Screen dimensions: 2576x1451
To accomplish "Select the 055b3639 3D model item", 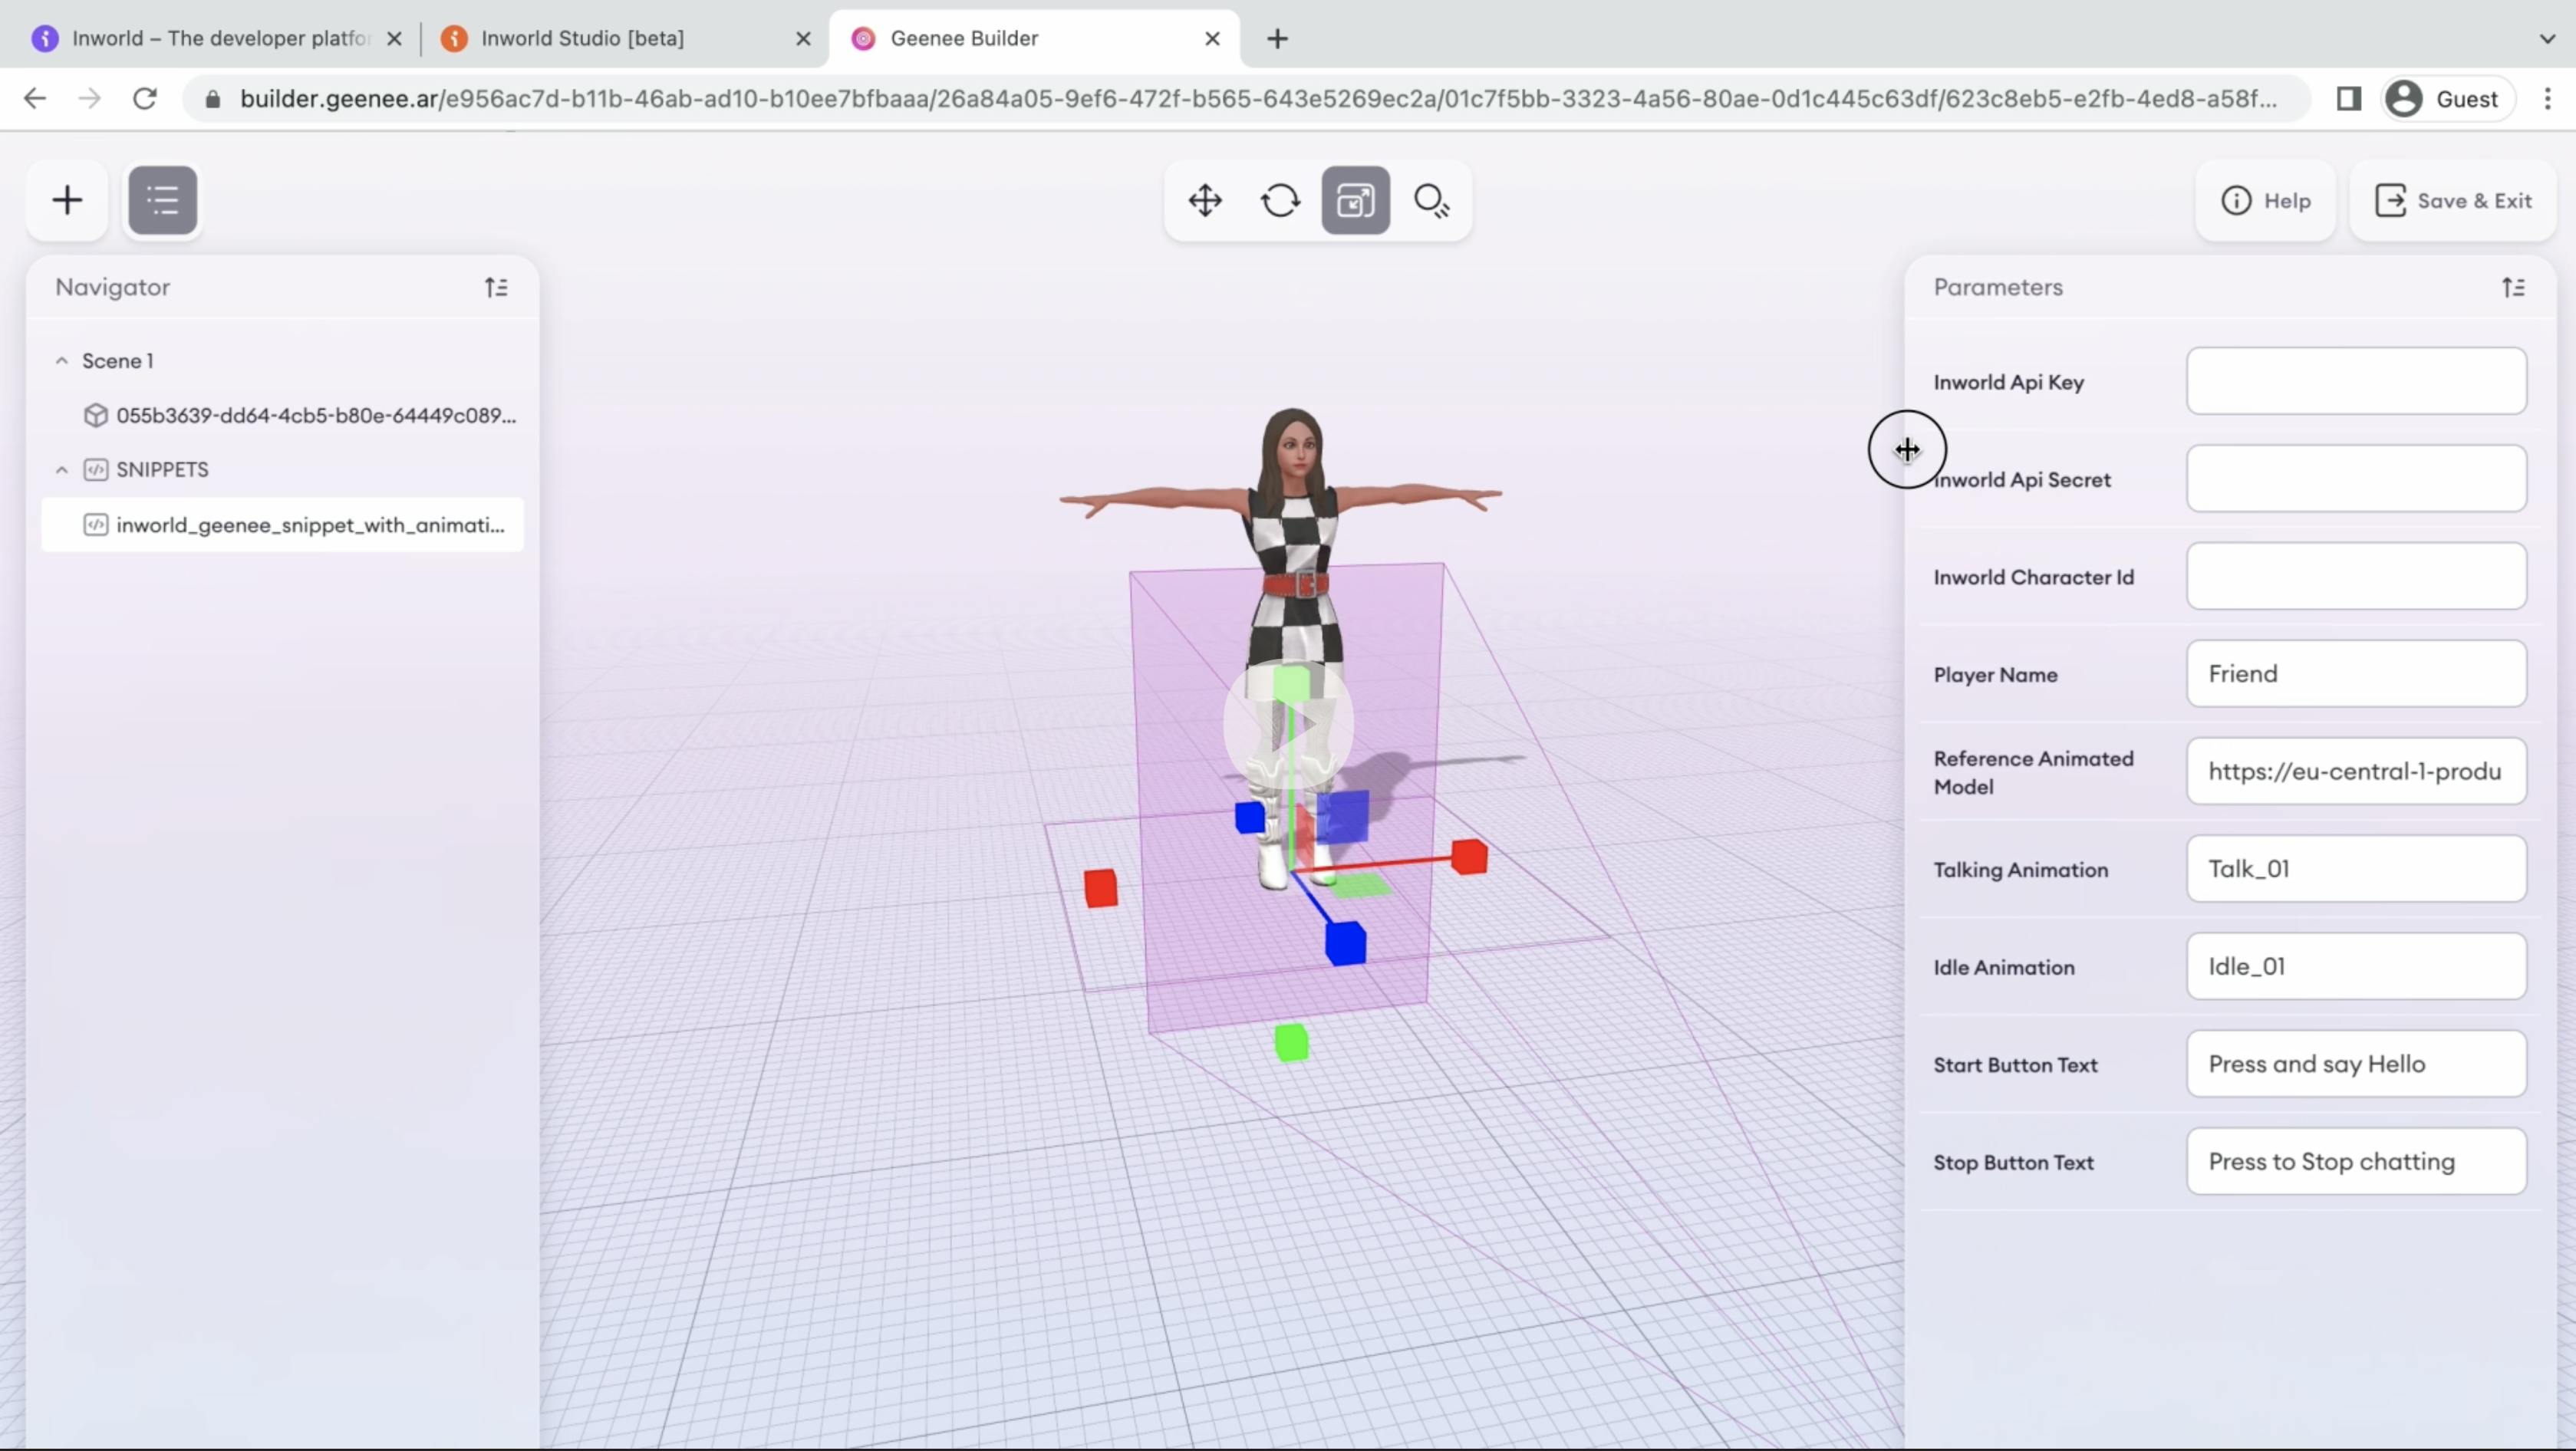I will pyautogui.click(x=315, y=415).
